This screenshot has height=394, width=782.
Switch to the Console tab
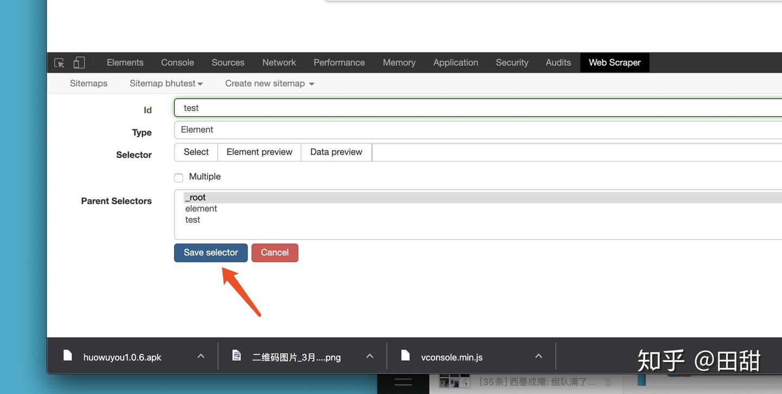[177, 61]
